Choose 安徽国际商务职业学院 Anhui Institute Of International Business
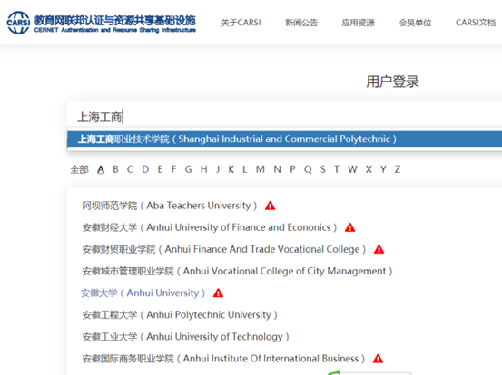 coord(223,359)
